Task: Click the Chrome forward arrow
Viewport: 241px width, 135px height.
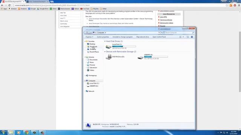Action: coord(6,5)
